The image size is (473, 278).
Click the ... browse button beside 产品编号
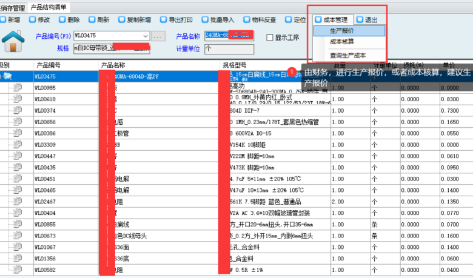tap(158, 37)
